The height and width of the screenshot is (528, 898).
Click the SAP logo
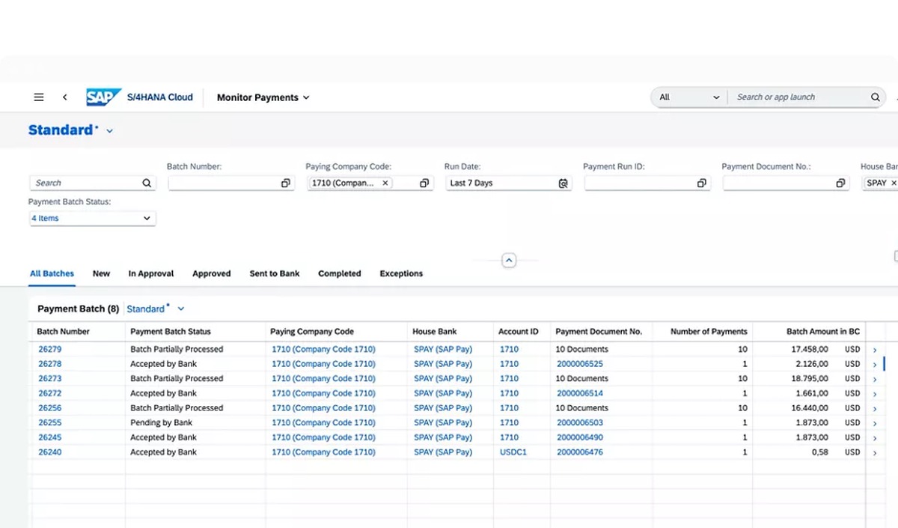pyautogui.click(x=103, y=97)
